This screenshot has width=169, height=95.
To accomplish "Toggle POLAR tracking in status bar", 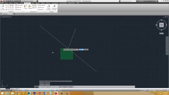I will pyautogui.click(x=30, y=91).
